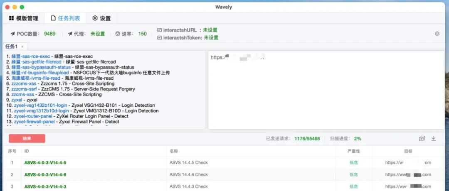The width and height of the screenshot is (449, 191).
Task: Click the interactshURL label icon
Action: [159, 30]
